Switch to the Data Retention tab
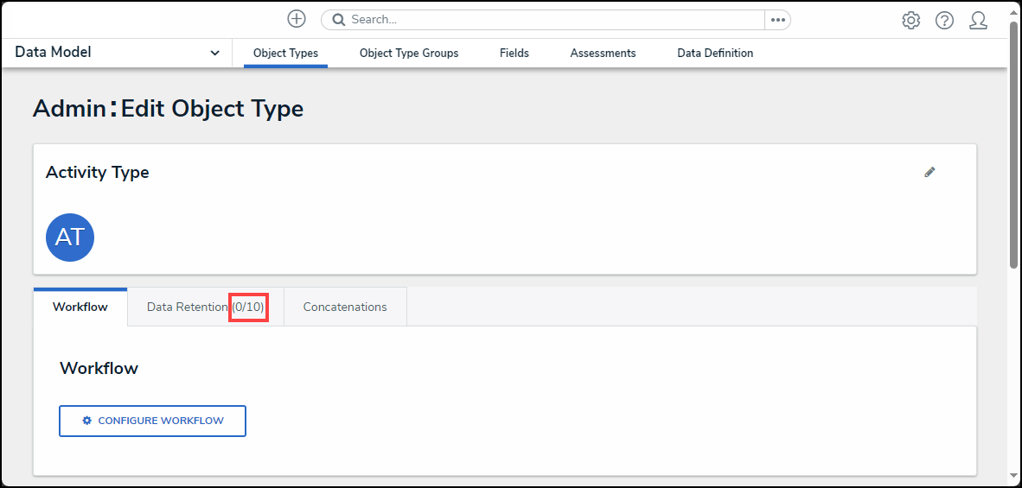The width and height of the screenshot is (1022, 488). 205,307
